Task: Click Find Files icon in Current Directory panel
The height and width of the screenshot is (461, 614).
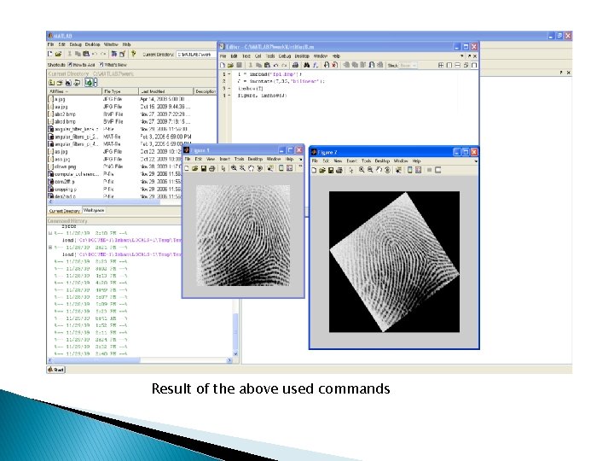Action: pos(68,82)
